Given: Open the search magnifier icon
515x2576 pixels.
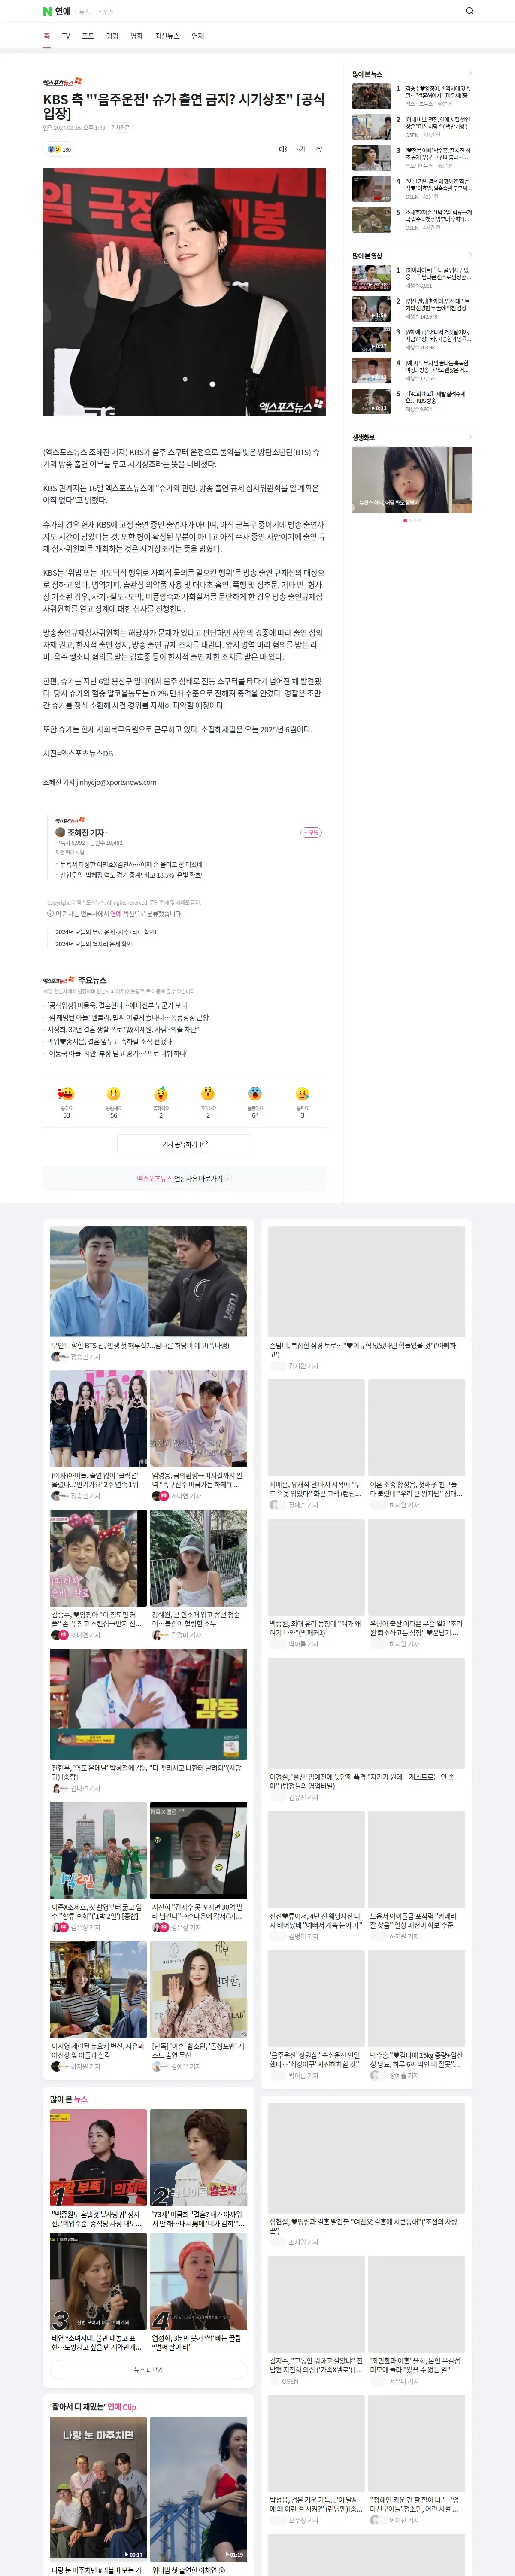Looking at the screenshot, I should 470,11.
